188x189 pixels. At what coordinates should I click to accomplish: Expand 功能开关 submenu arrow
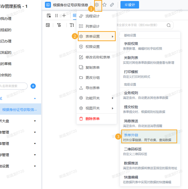tap(112, 98)
